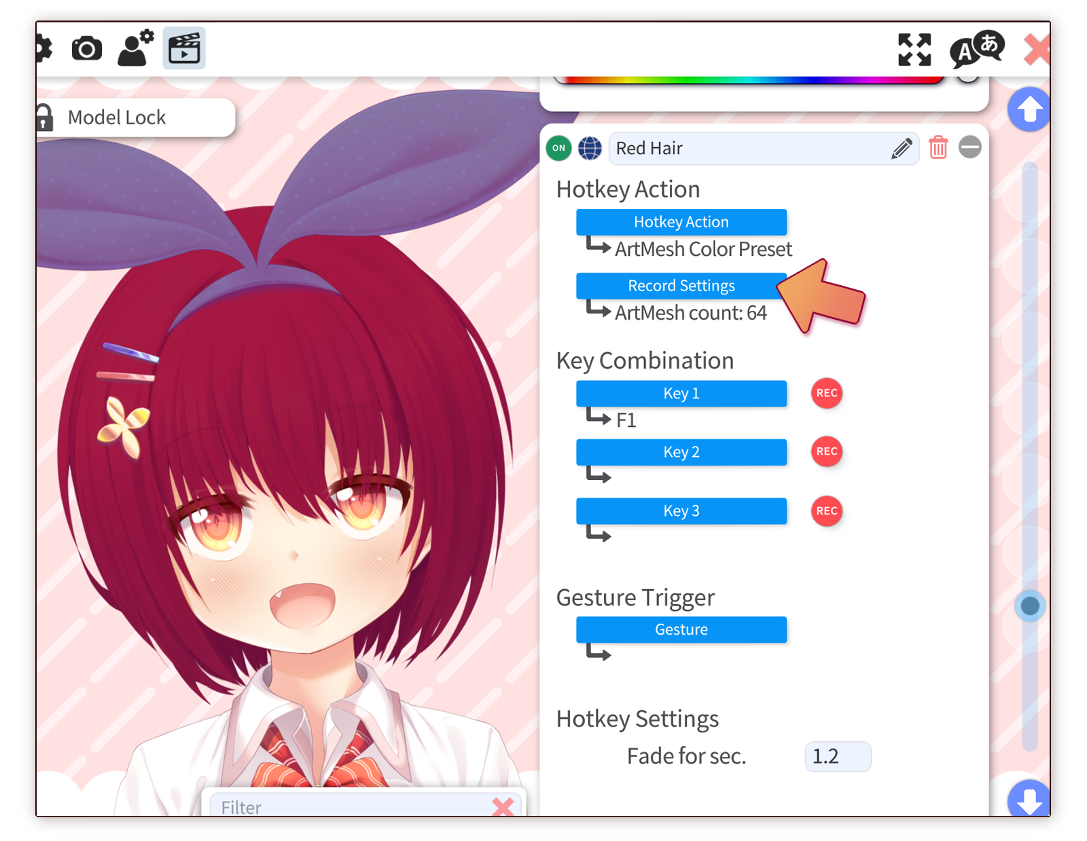Click the pencil edit icon for Red Hair
Screen dimensions: 1087x841
(x=902, y=148)
